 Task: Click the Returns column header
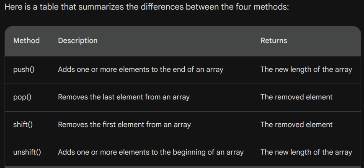pos(274,41)
